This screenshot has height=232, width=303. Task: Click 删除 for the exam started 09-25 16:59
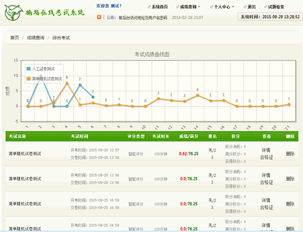point(290,204)
